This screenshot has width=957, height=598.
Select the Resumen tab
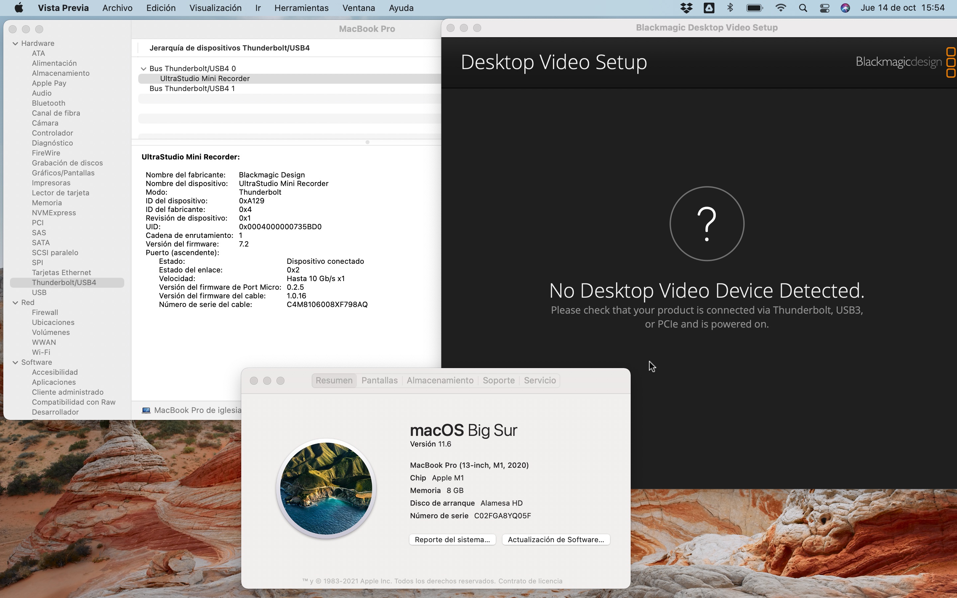click(x=334, y=380)
